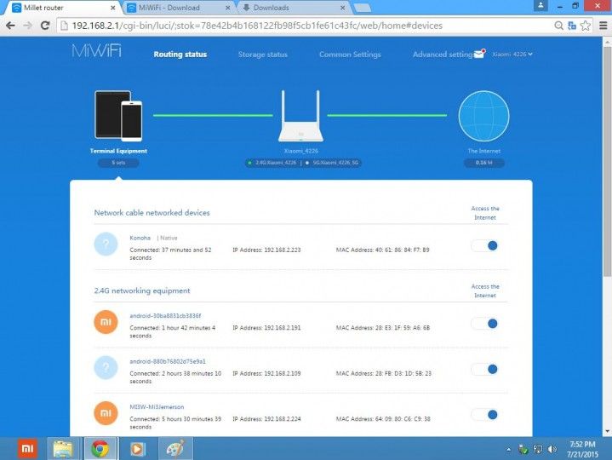612x460 pixels.
Task: Click the Internet globe icon
Action: tap(484, 116)
